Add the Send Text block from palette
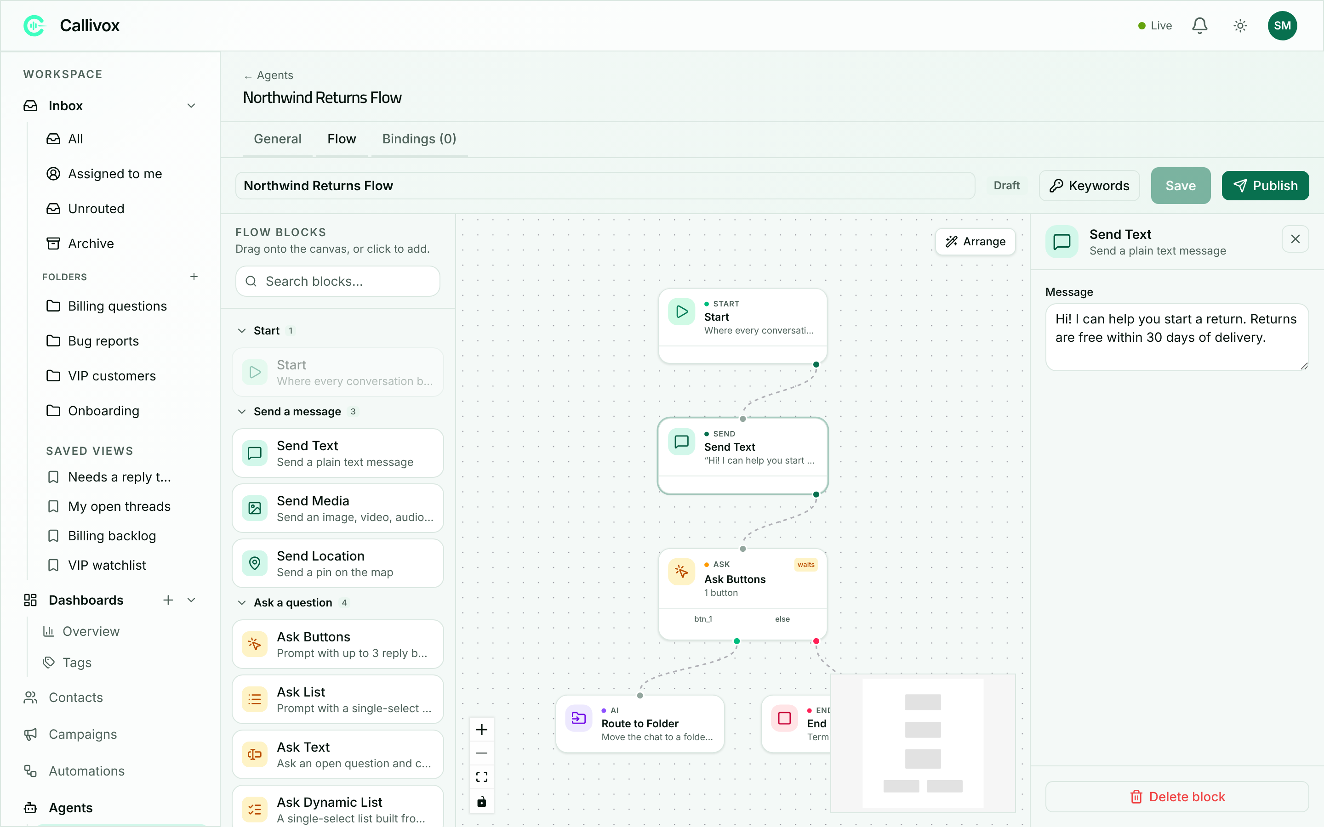The width and height of the screenshot is (1324, 827). (x=337, y=453)
